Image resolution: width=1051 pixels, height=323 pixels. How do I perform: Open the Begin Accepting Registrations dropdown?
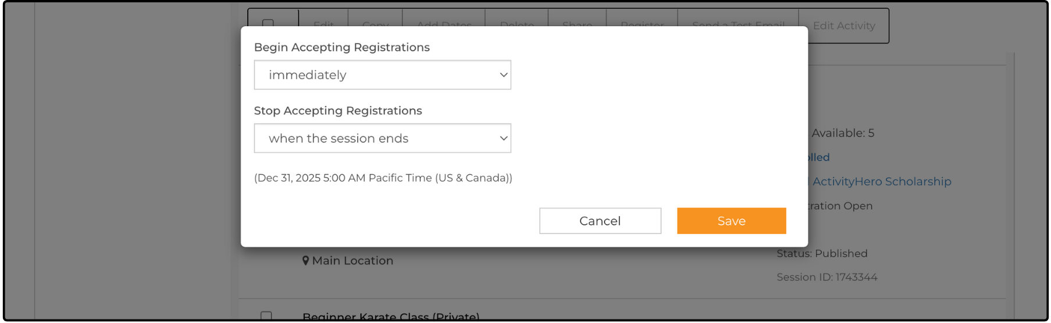click(x=382, y=75)
